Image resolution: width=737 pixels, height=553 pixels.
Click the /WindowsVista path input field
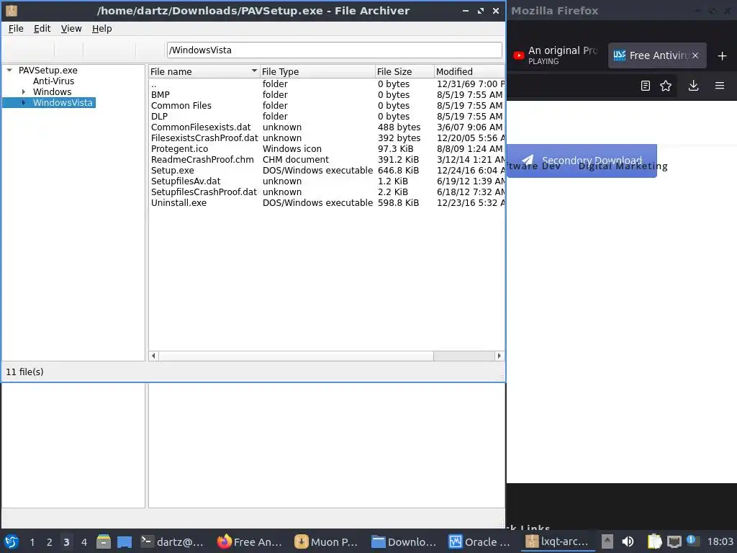click(334, 50)
